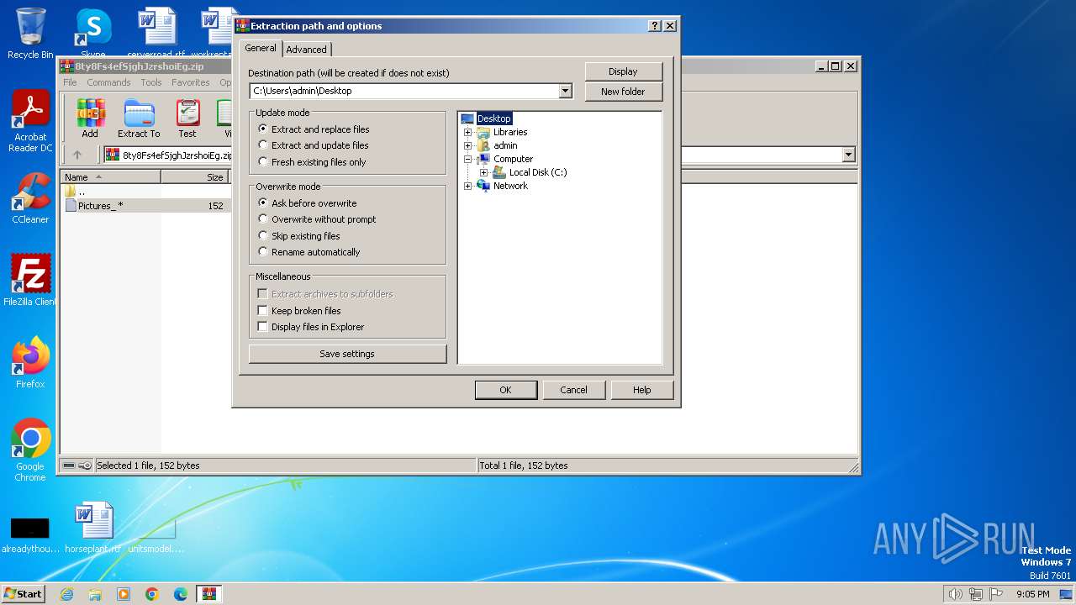This screenshot has width=1076, height=605.
Task: Select Extract and replace files
Action: click(314, 129)
